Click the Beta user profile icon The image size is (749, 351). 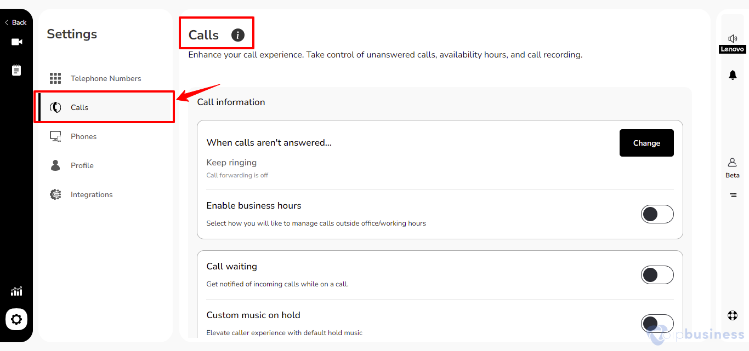click(733, 168)
